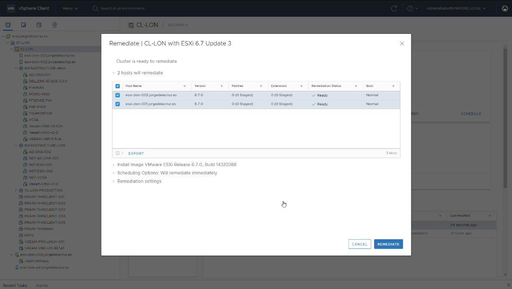Viewport: 512px width, 289px height.
Task: Click the DC-LON datacenter icon in the tree
Action: pos(13,43)
